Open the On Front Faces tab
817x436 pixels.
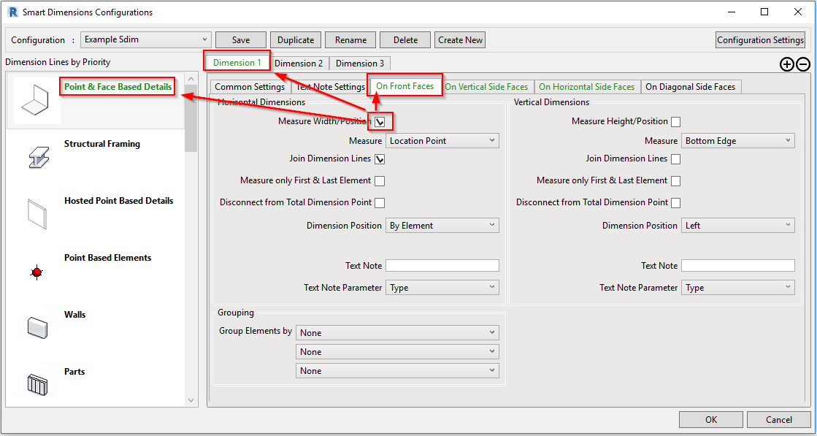pos(405,86)
